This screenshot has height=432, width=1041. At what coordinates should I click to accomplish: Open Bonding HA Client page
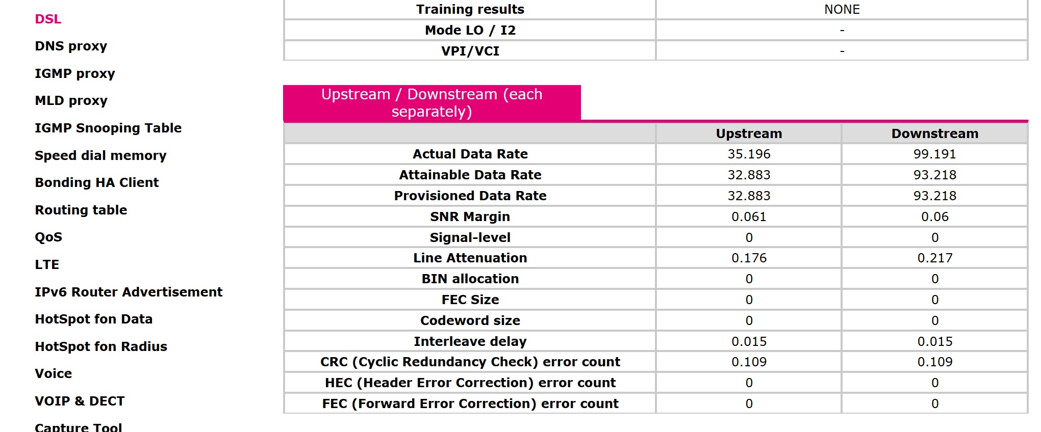pos(97,182)
